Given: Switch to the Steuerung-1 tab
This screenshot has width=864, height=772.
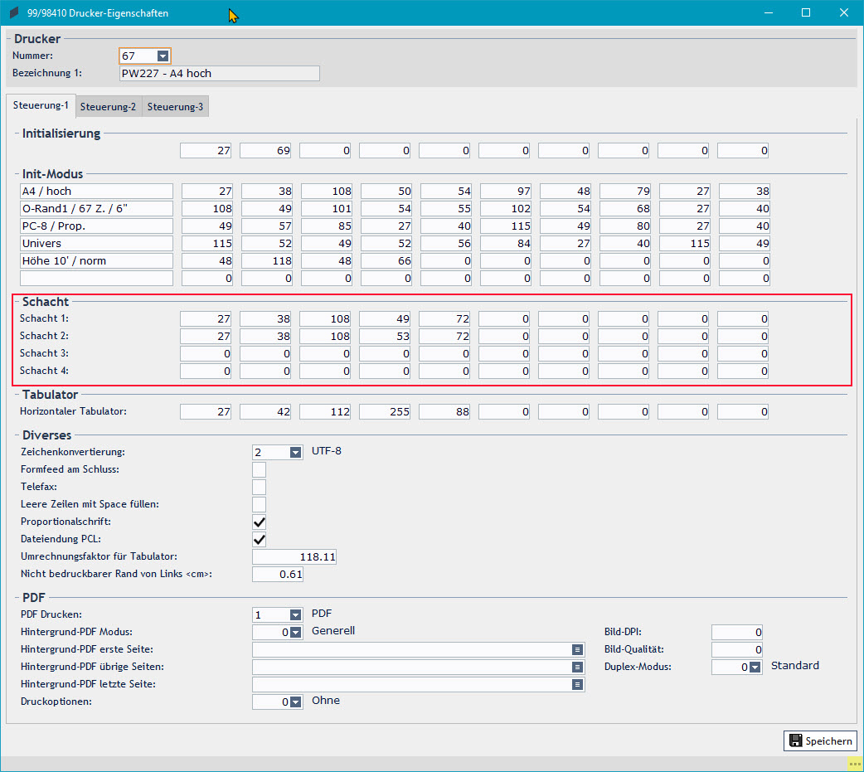Looking at the screenshot, I should 41,105.
